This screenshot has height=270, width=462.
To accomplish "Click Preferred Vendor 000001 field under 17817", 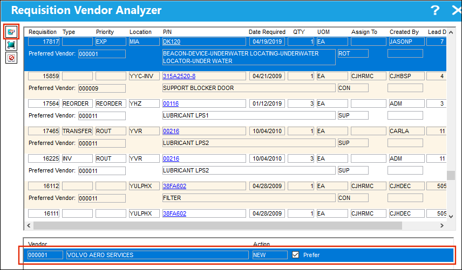I will pos(102,54).
